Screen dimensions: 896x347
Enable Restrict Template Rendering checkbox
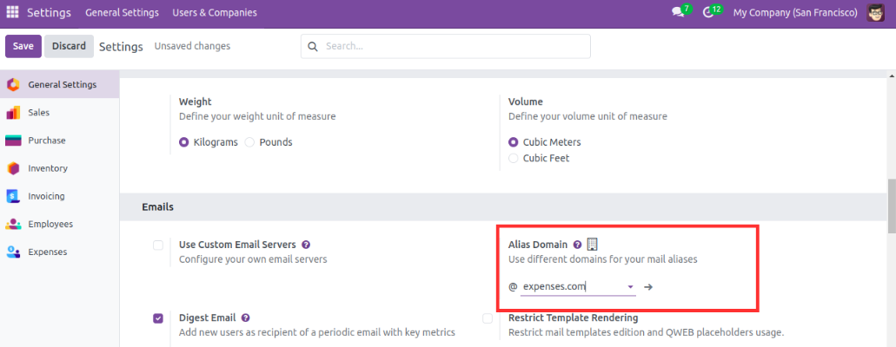488,318
